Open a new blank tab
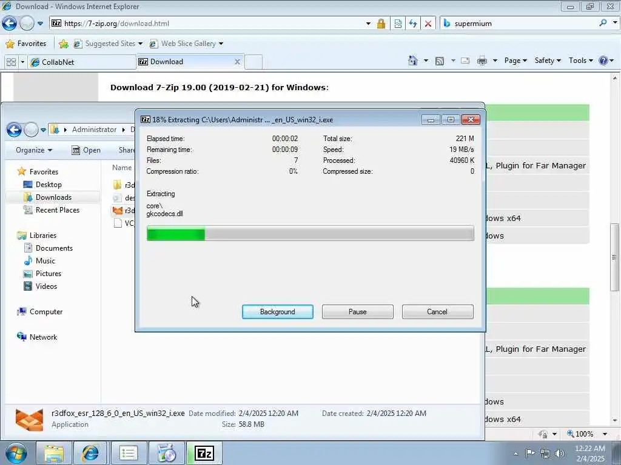Image resolution: width=621 pixels, height=465 pixels. 253,62
